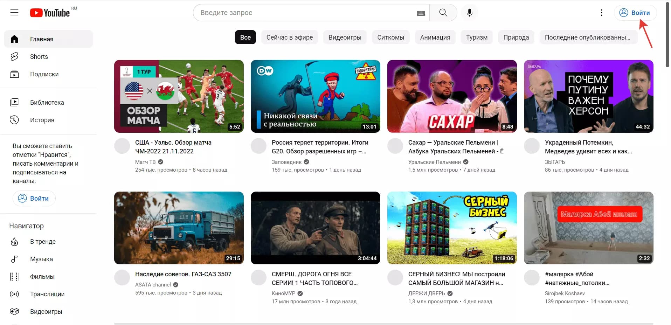
Task: Click the magnifying glass search button
Action: click(443, 13)
